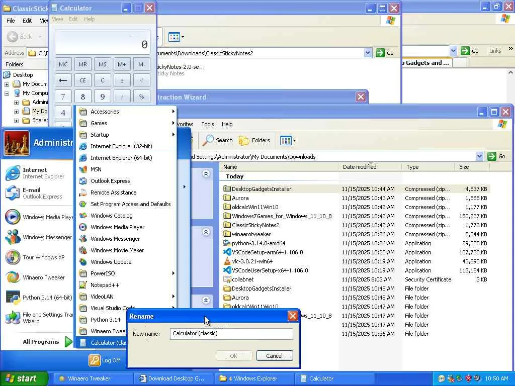The image size is (515, 386).
Task: Open File menu in ClassicStickyNotes window
Action: click(11, 20)
